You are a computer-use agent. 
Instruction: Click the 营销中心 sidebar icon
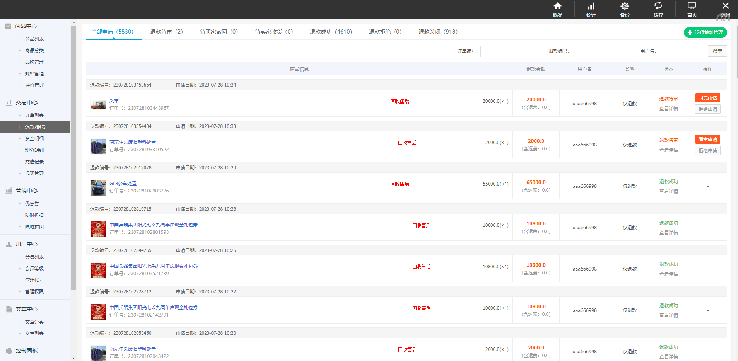click(8, 190)
